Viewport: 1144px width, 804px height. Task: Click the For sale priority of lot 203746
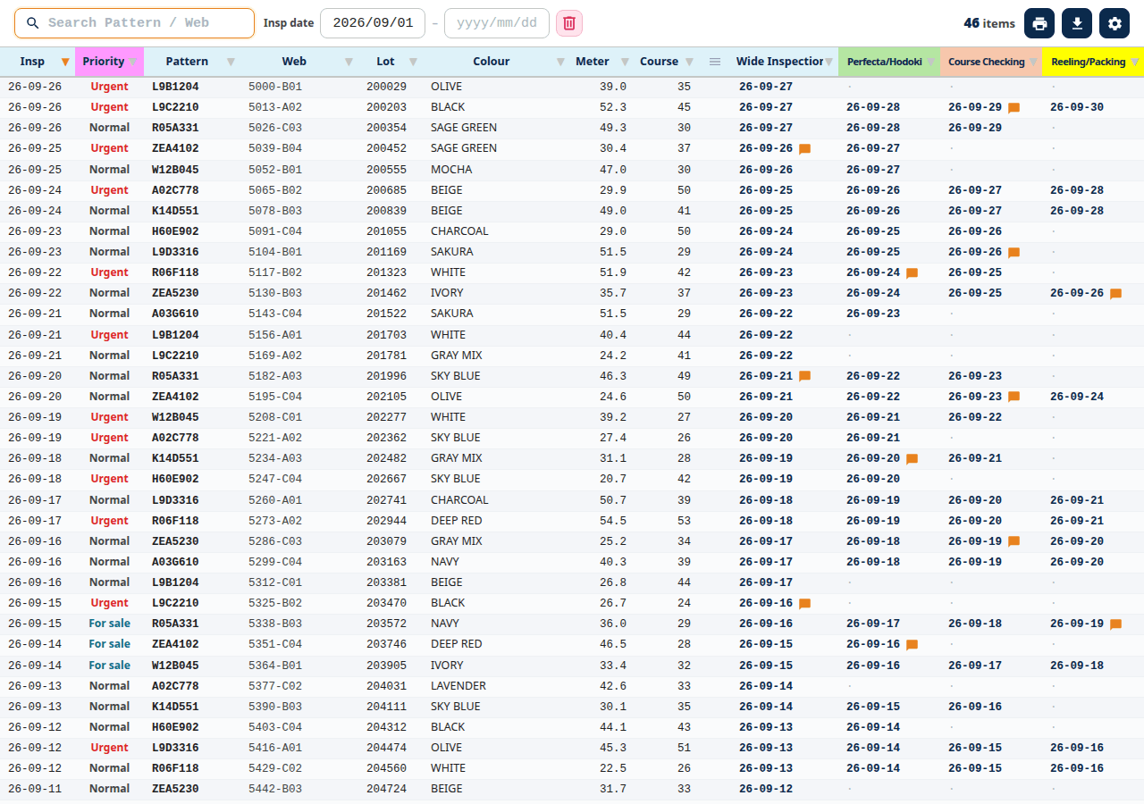point(109,644)
